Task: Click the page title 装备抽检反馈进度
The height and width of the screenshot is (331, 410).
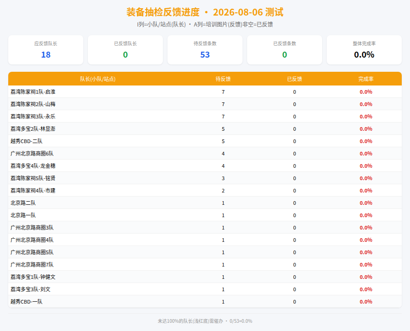Action: [163, 12]
